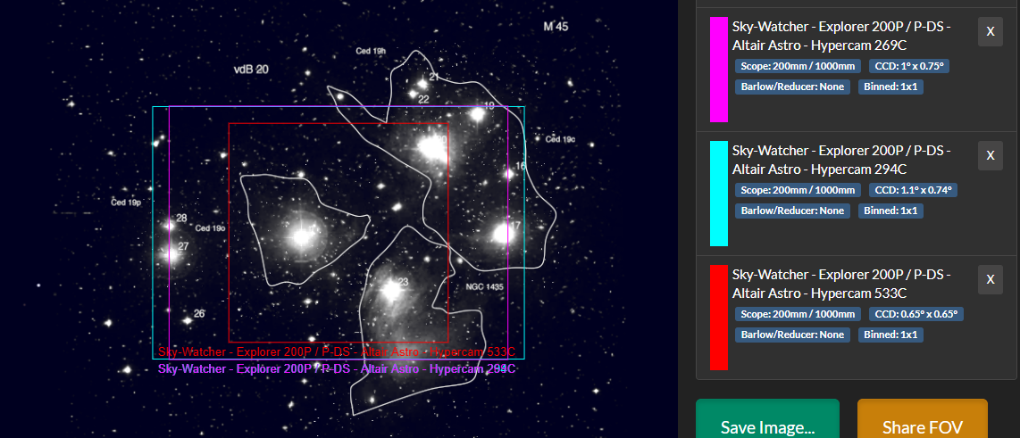1020x438 pixels.
Task: Click the Hypercam 533C title in the equipment list
Action: pyautogui.click(x=841, y=284)
